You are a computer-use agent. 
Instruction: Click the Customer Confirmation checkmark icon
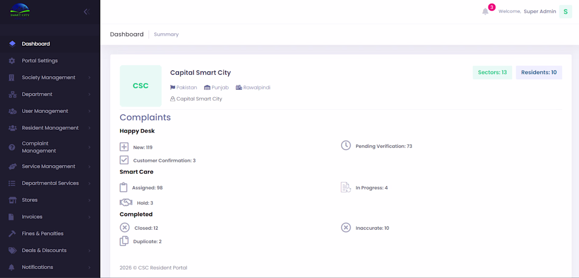point(124,160)
